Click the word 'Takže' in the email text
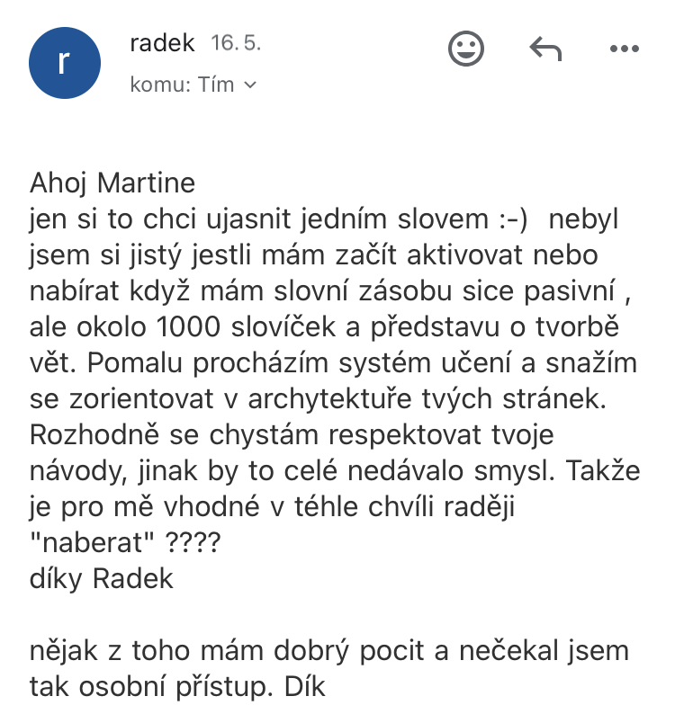The image size is (675, 714). [x=603, y=470]
